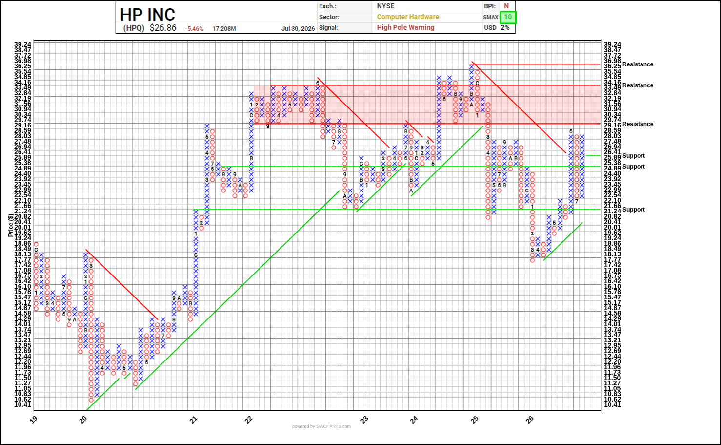Click year 19 on the time axis
Image resolution: width=721 pixels, height=445 pixels.
(34, 419)
